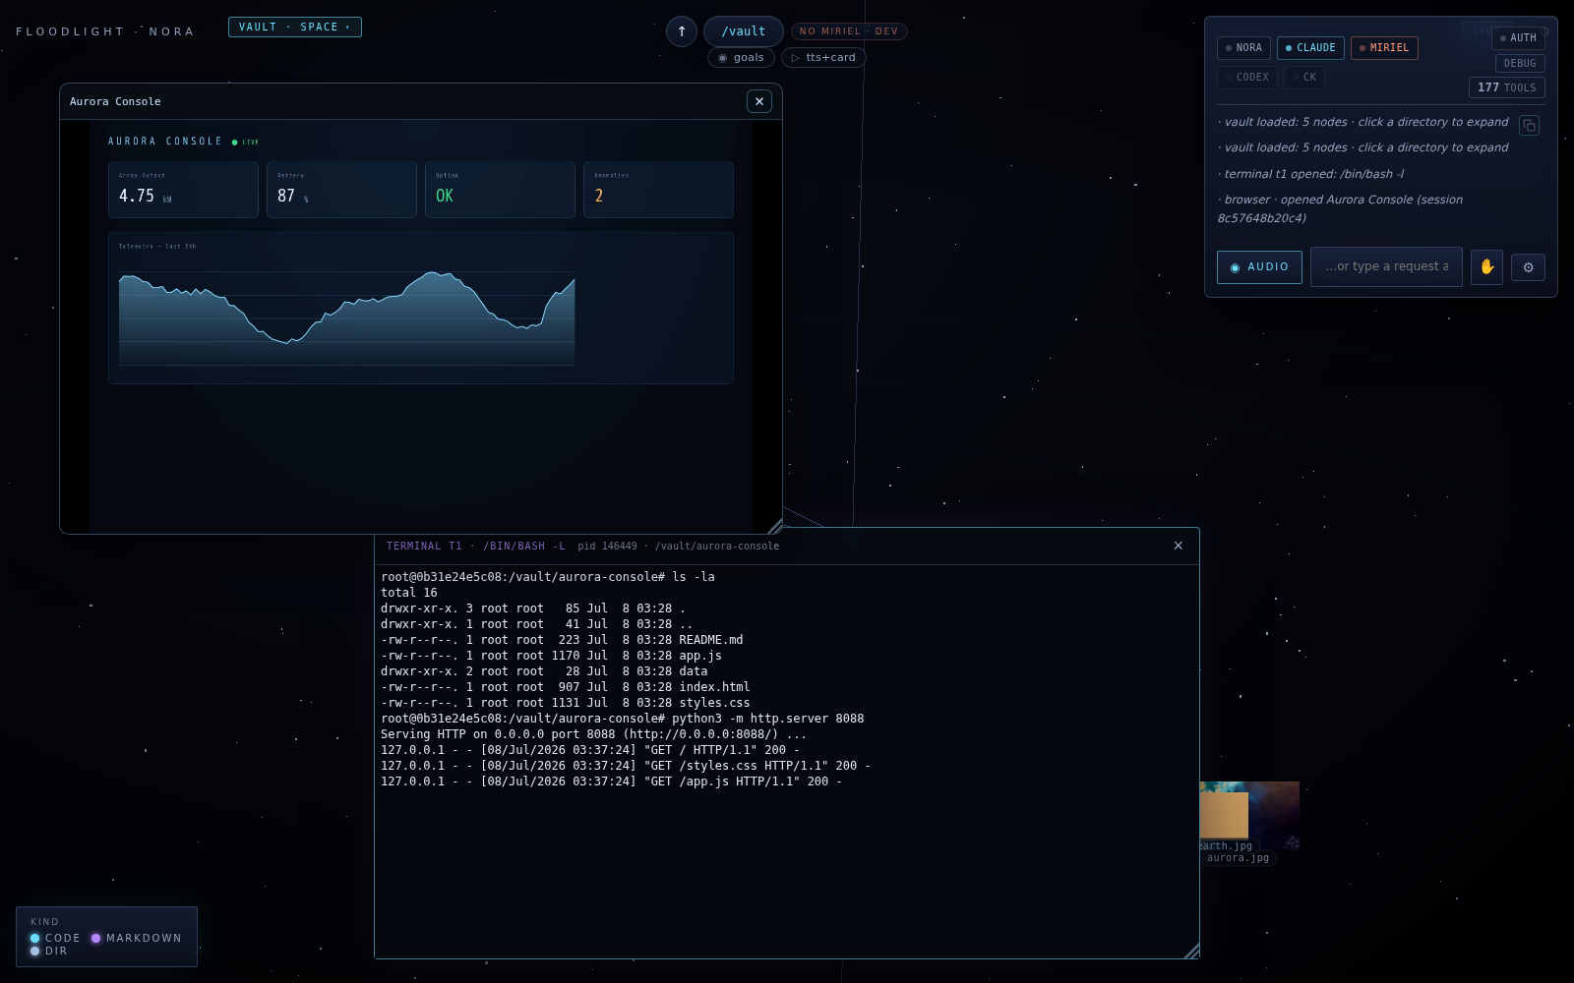1574x983 pixels.
Task: Toggle the AUTH status chip
Action: coord(1518,38)
